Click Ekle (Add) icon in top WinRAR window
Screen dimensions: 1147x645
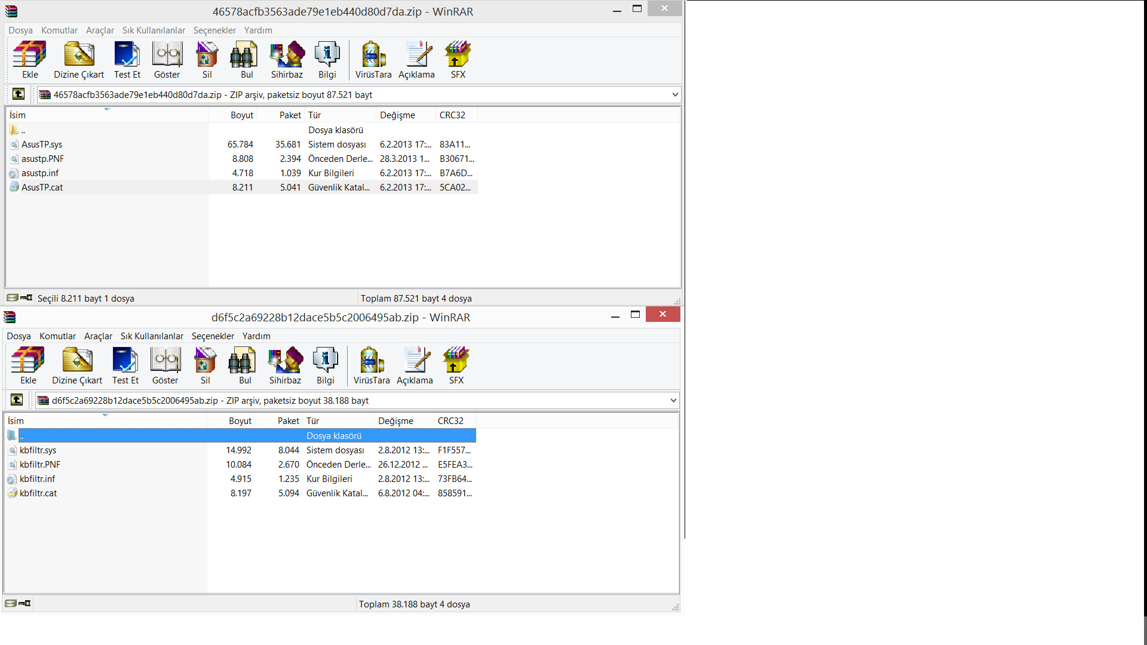[30, 60]
